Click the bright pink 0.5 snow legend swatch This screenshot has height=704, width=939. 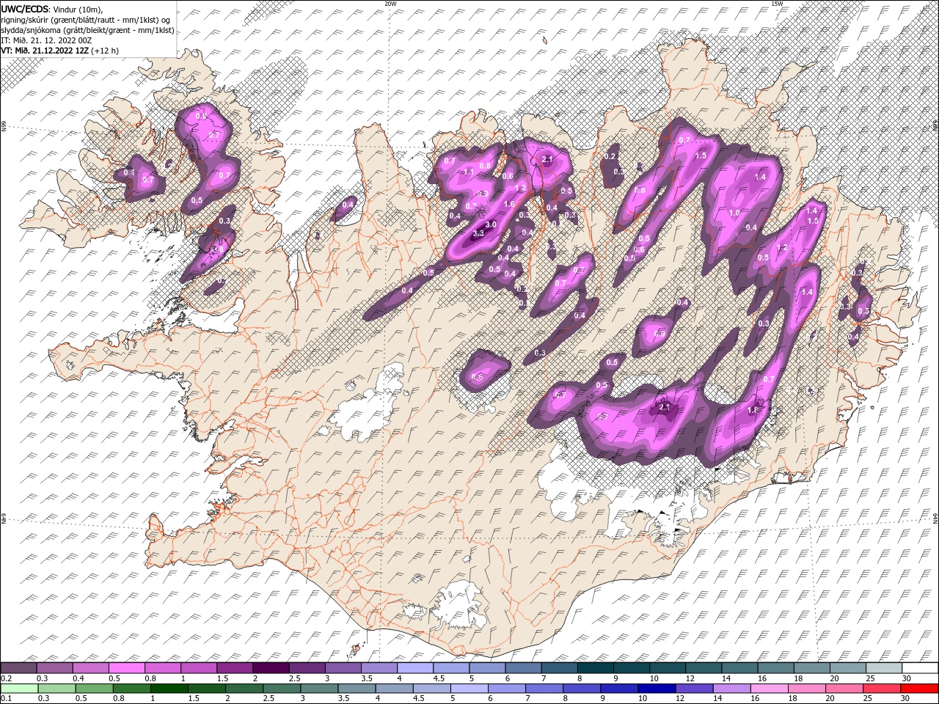[127, 668]
